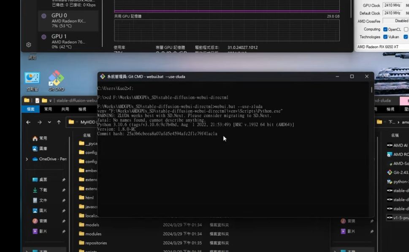
Task: Click the Git CMD window title icon
Action: (x=103, y=76)
